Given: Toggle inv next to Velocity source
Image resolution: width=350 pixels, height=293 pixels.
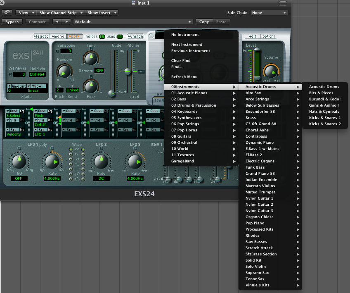Looking at the screenshot, I should [x=22, y=130].
